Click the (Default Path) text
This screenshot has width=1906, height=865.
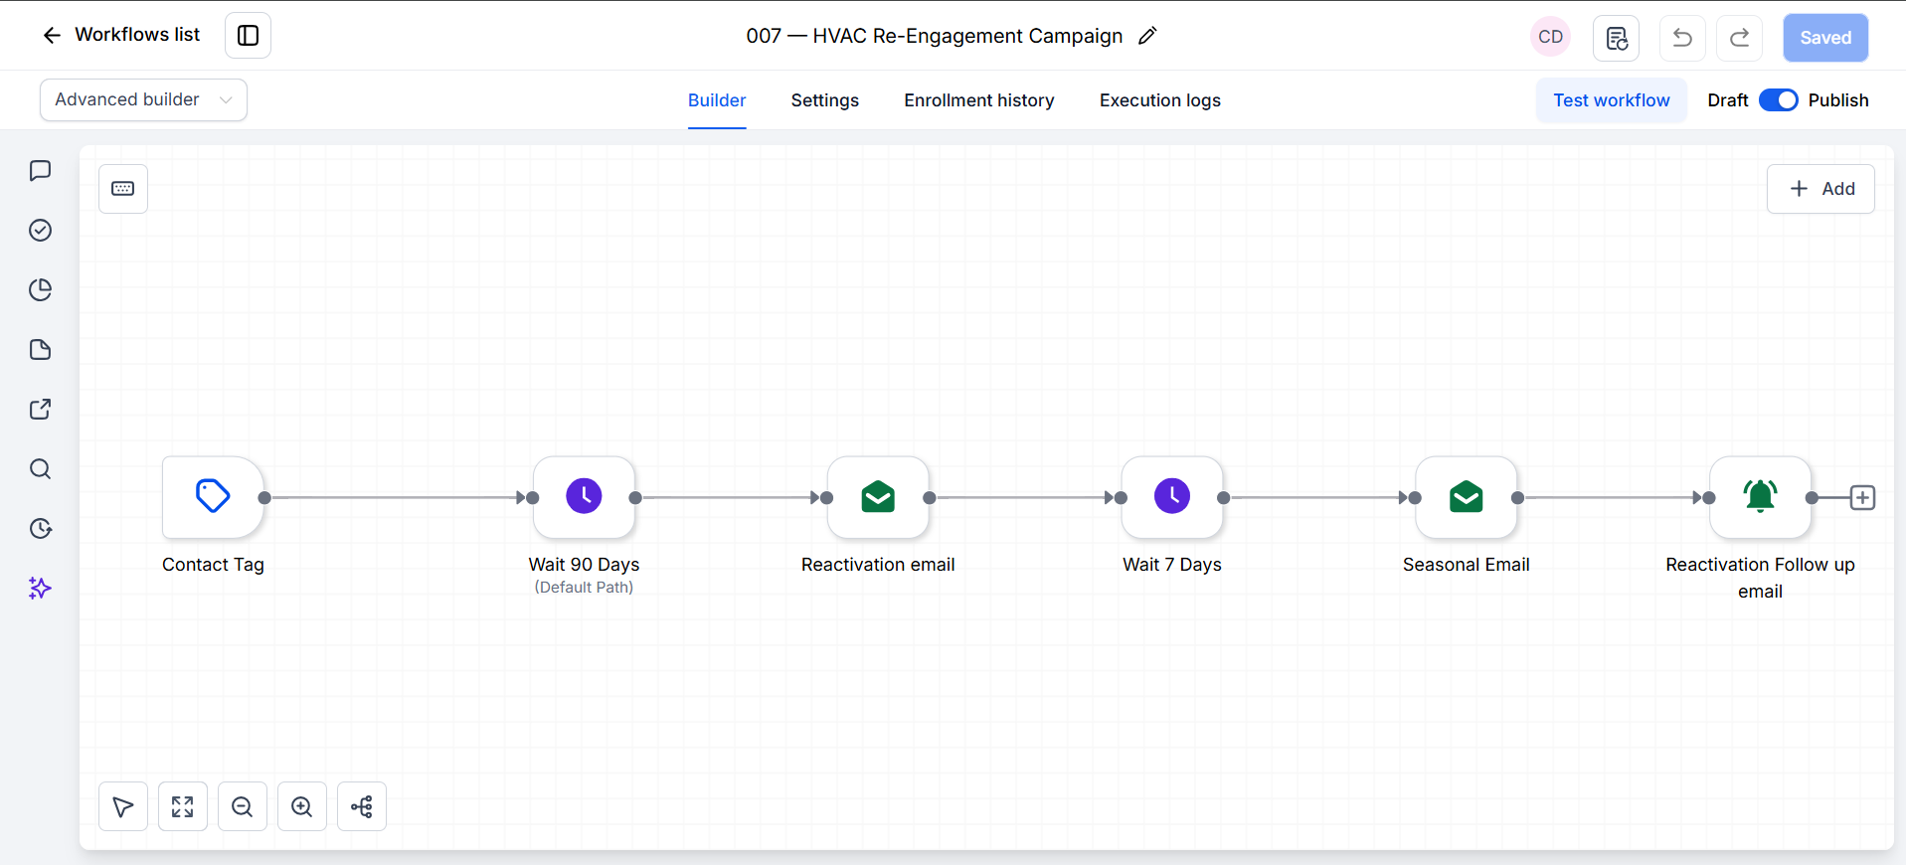pyautogui.click(x=584, y=588)
